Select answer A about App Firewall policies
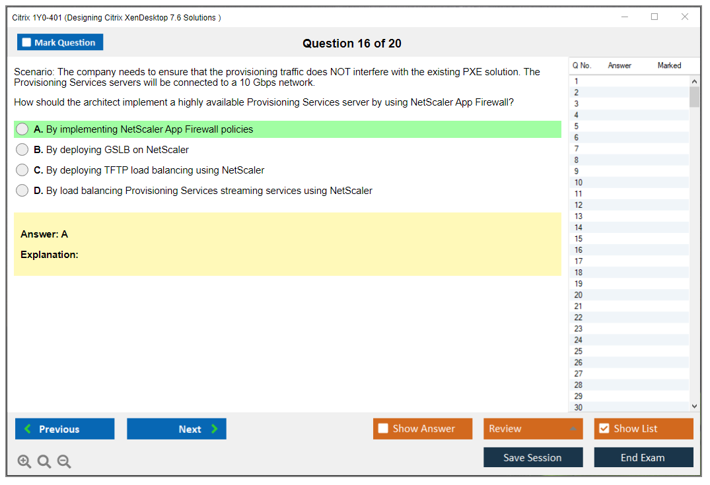Image resolution: width=710 pixels, height=485 pixels. pyautogui.click(x=22, y=129)
